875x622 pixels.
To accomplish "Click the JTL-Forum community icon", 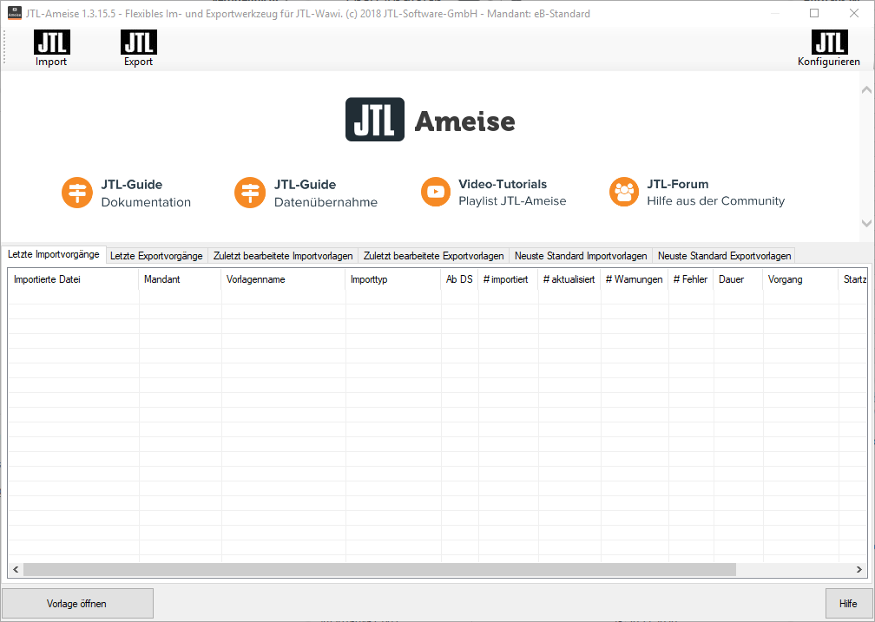I will (x=623, y=193).
